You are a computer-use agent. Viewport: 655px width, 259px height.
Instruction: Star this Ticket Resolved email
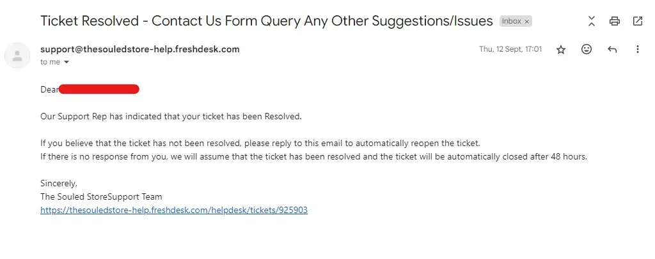click(x=561, y=49)
